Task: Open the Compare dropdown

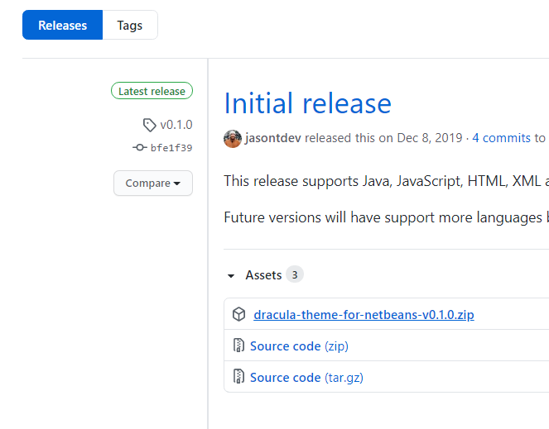Action: [153, 184]
